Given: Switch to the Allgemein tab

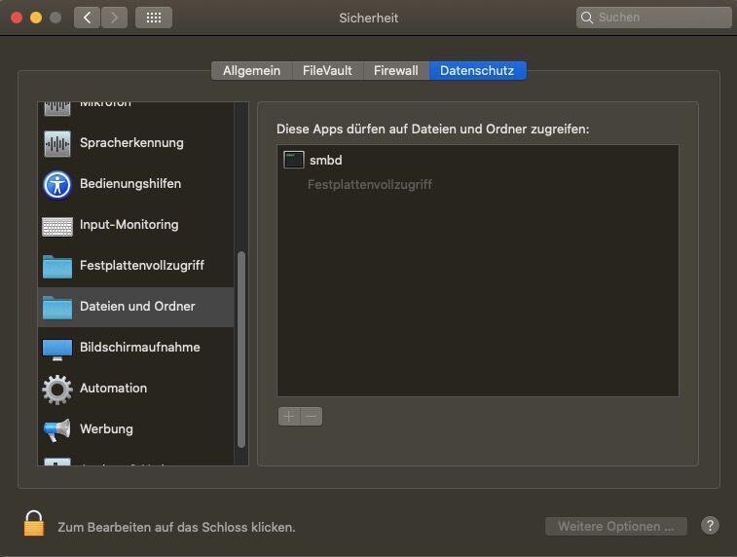Looking at the screenshot, I should (x=251, y=70).
